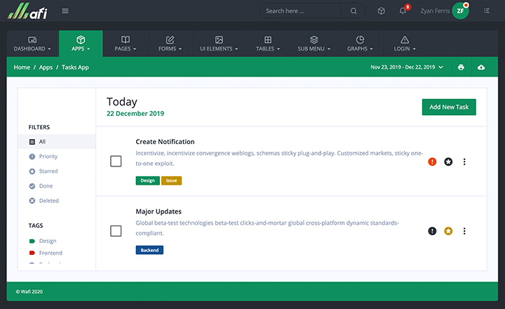The width and height of the screenshot is (505, 309).
Task: Toggle star on Major Updates task
Action: point(448,231)
